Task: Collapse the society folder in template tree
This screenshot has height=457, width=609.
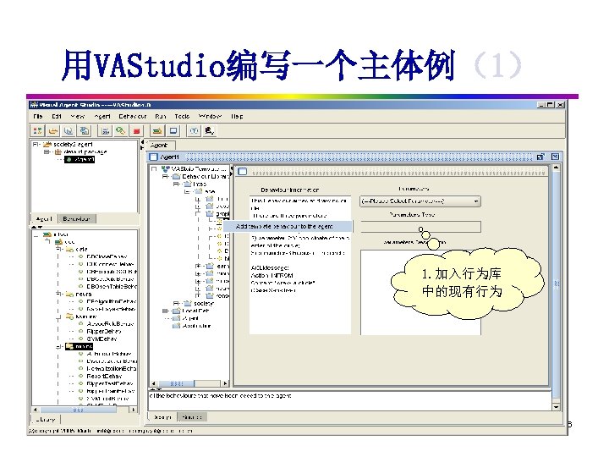Action: click(176, 303)
